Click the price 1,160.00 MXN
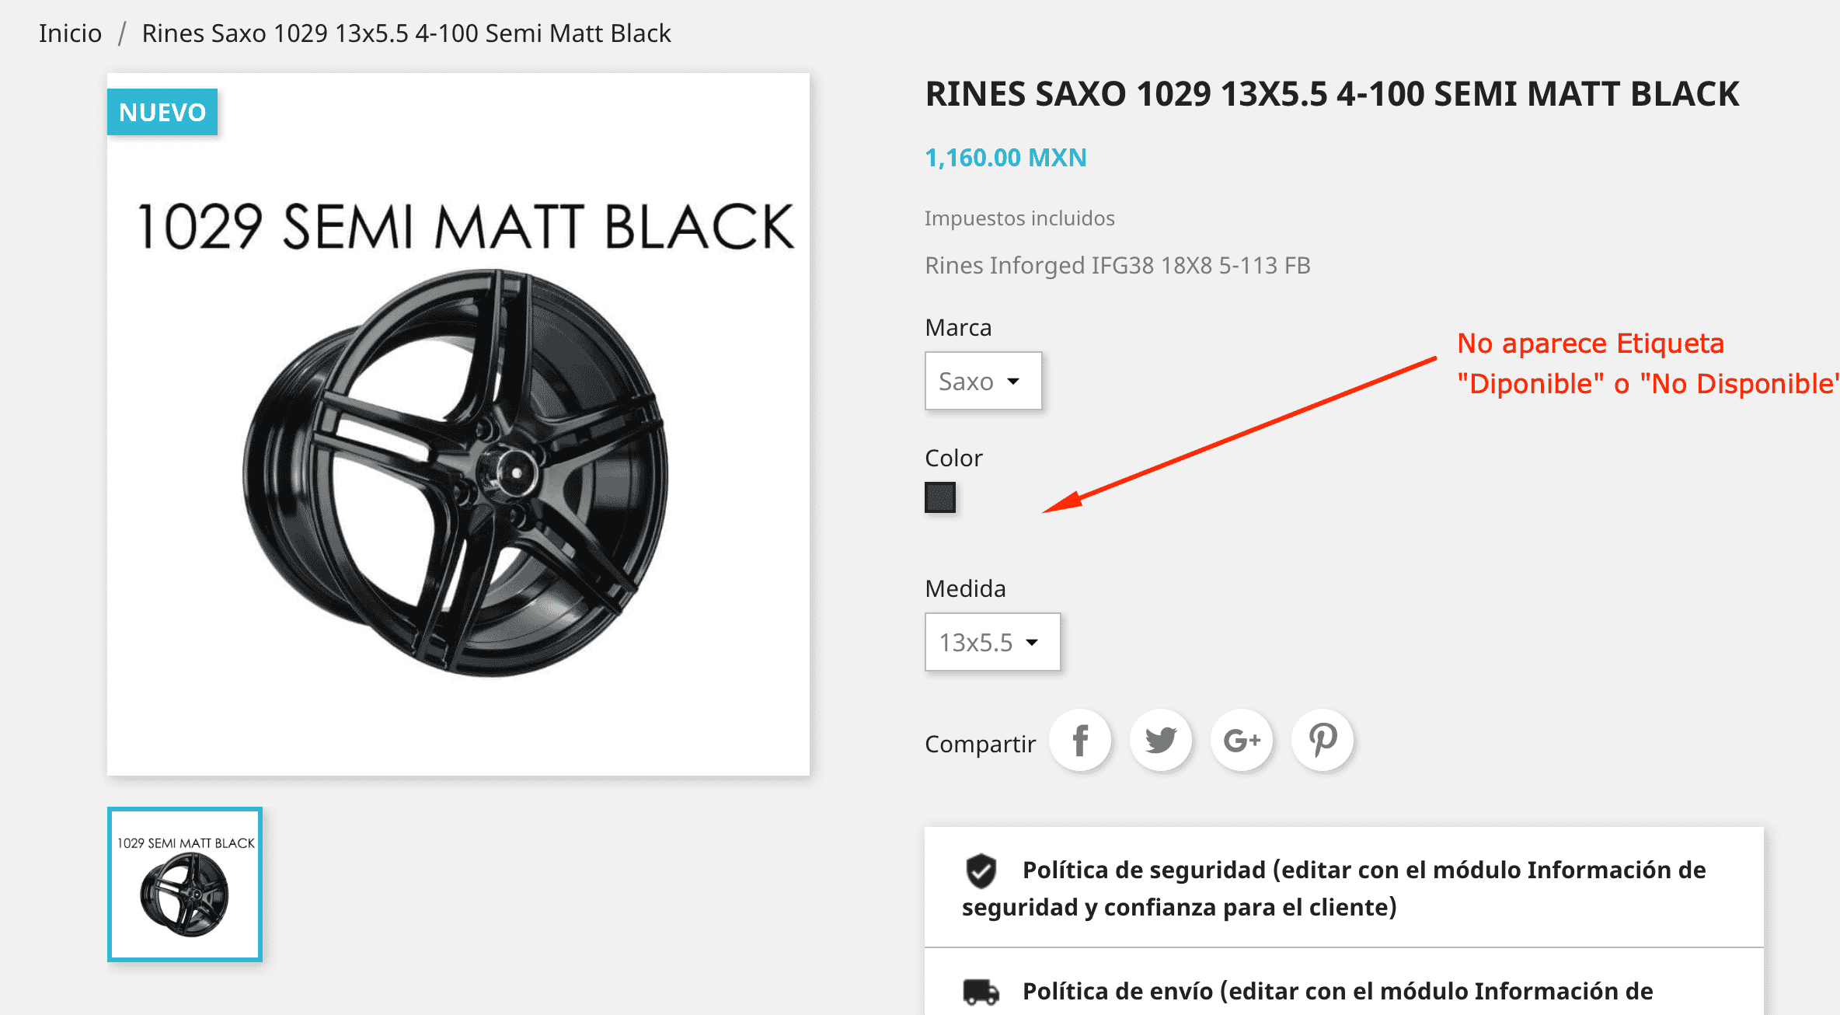Screen dimensions: 1840x1015 click(x=1005, y=158)
